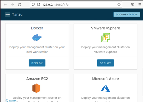143x102 pixels.
Task: Click the Amazon EC2 orange icon
Action: pyautogui.click(x=36, y=88)
